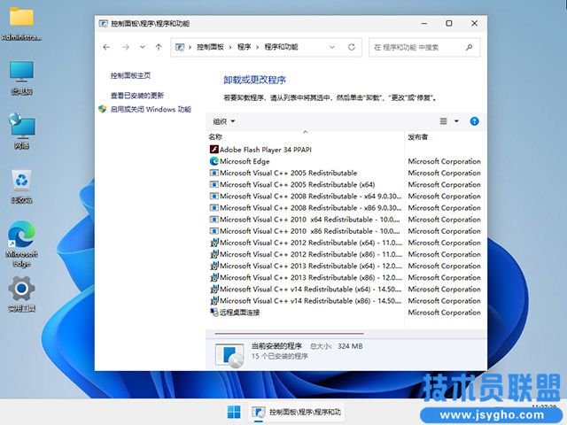Image resolution: width=567 pixels, height=425 pixels.
Task: Select Microsoft Edge desktop shortcut
Action: pyautogui.click(x=21, y=244)
